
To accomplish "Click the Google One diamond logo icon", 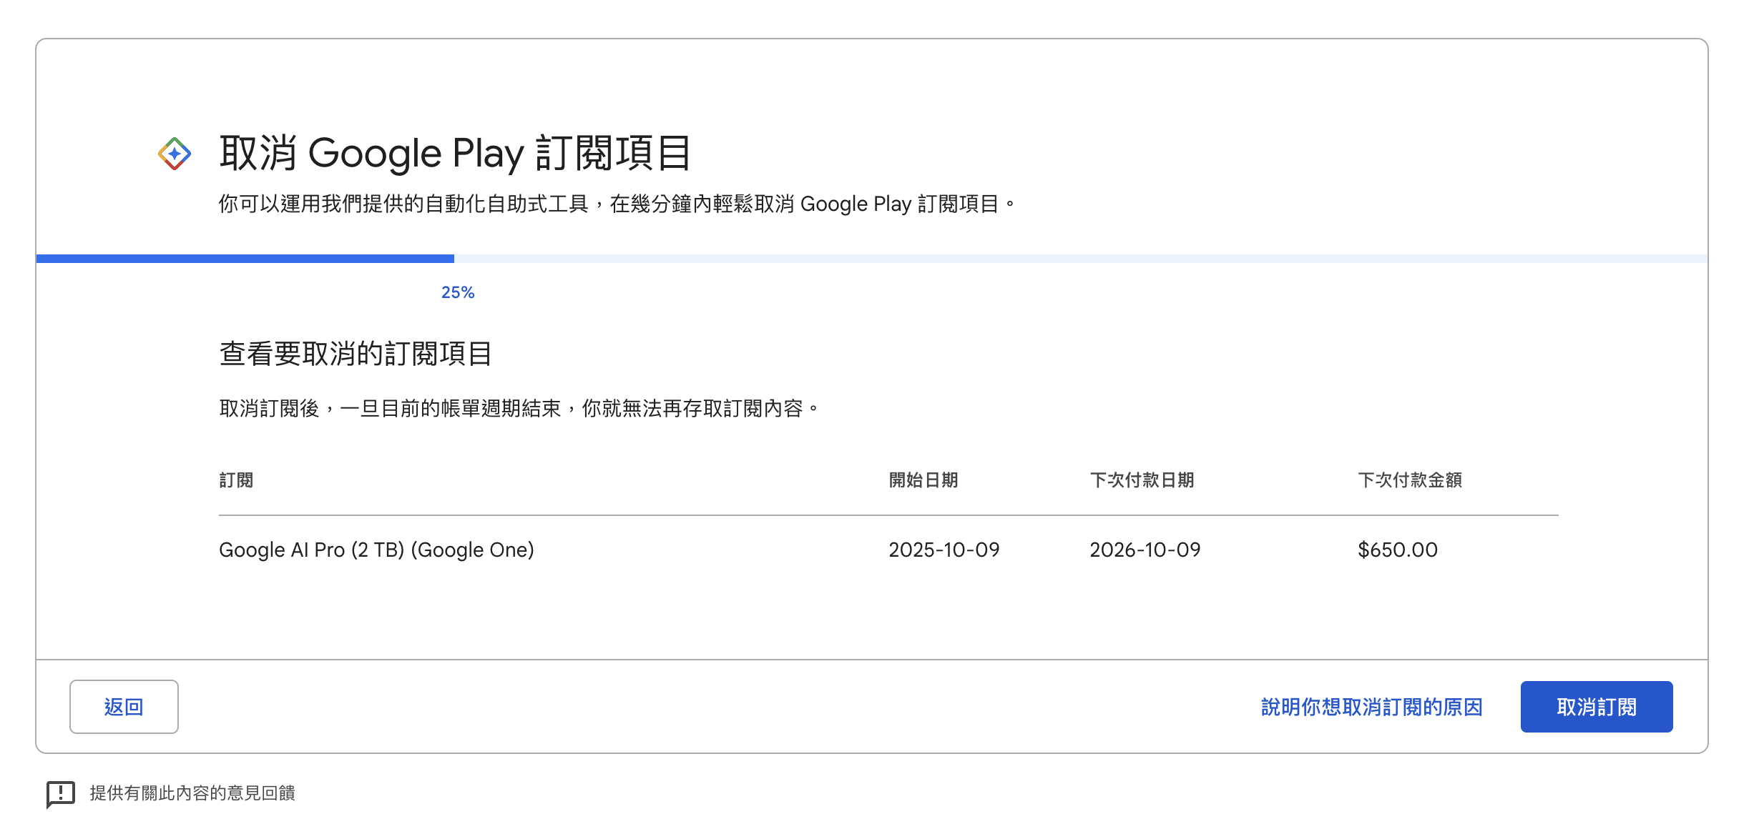I will pyautogui.click(x=175, y=154).
